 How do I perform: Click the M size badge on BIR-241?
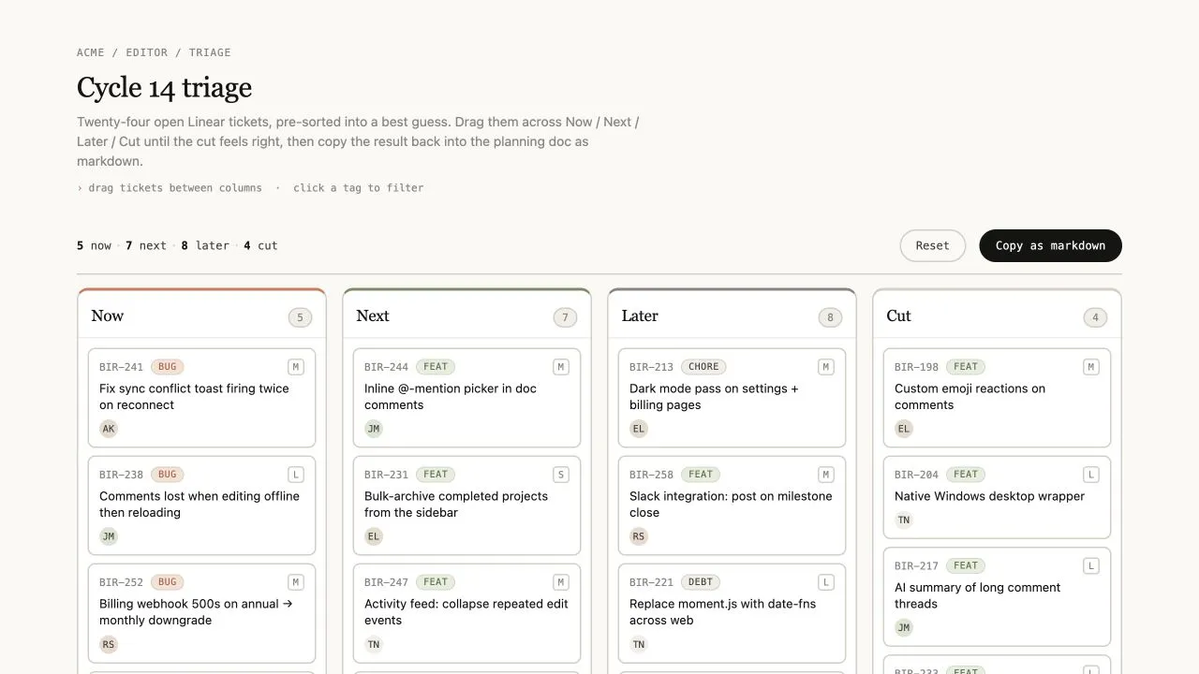(x=296, y=367)
